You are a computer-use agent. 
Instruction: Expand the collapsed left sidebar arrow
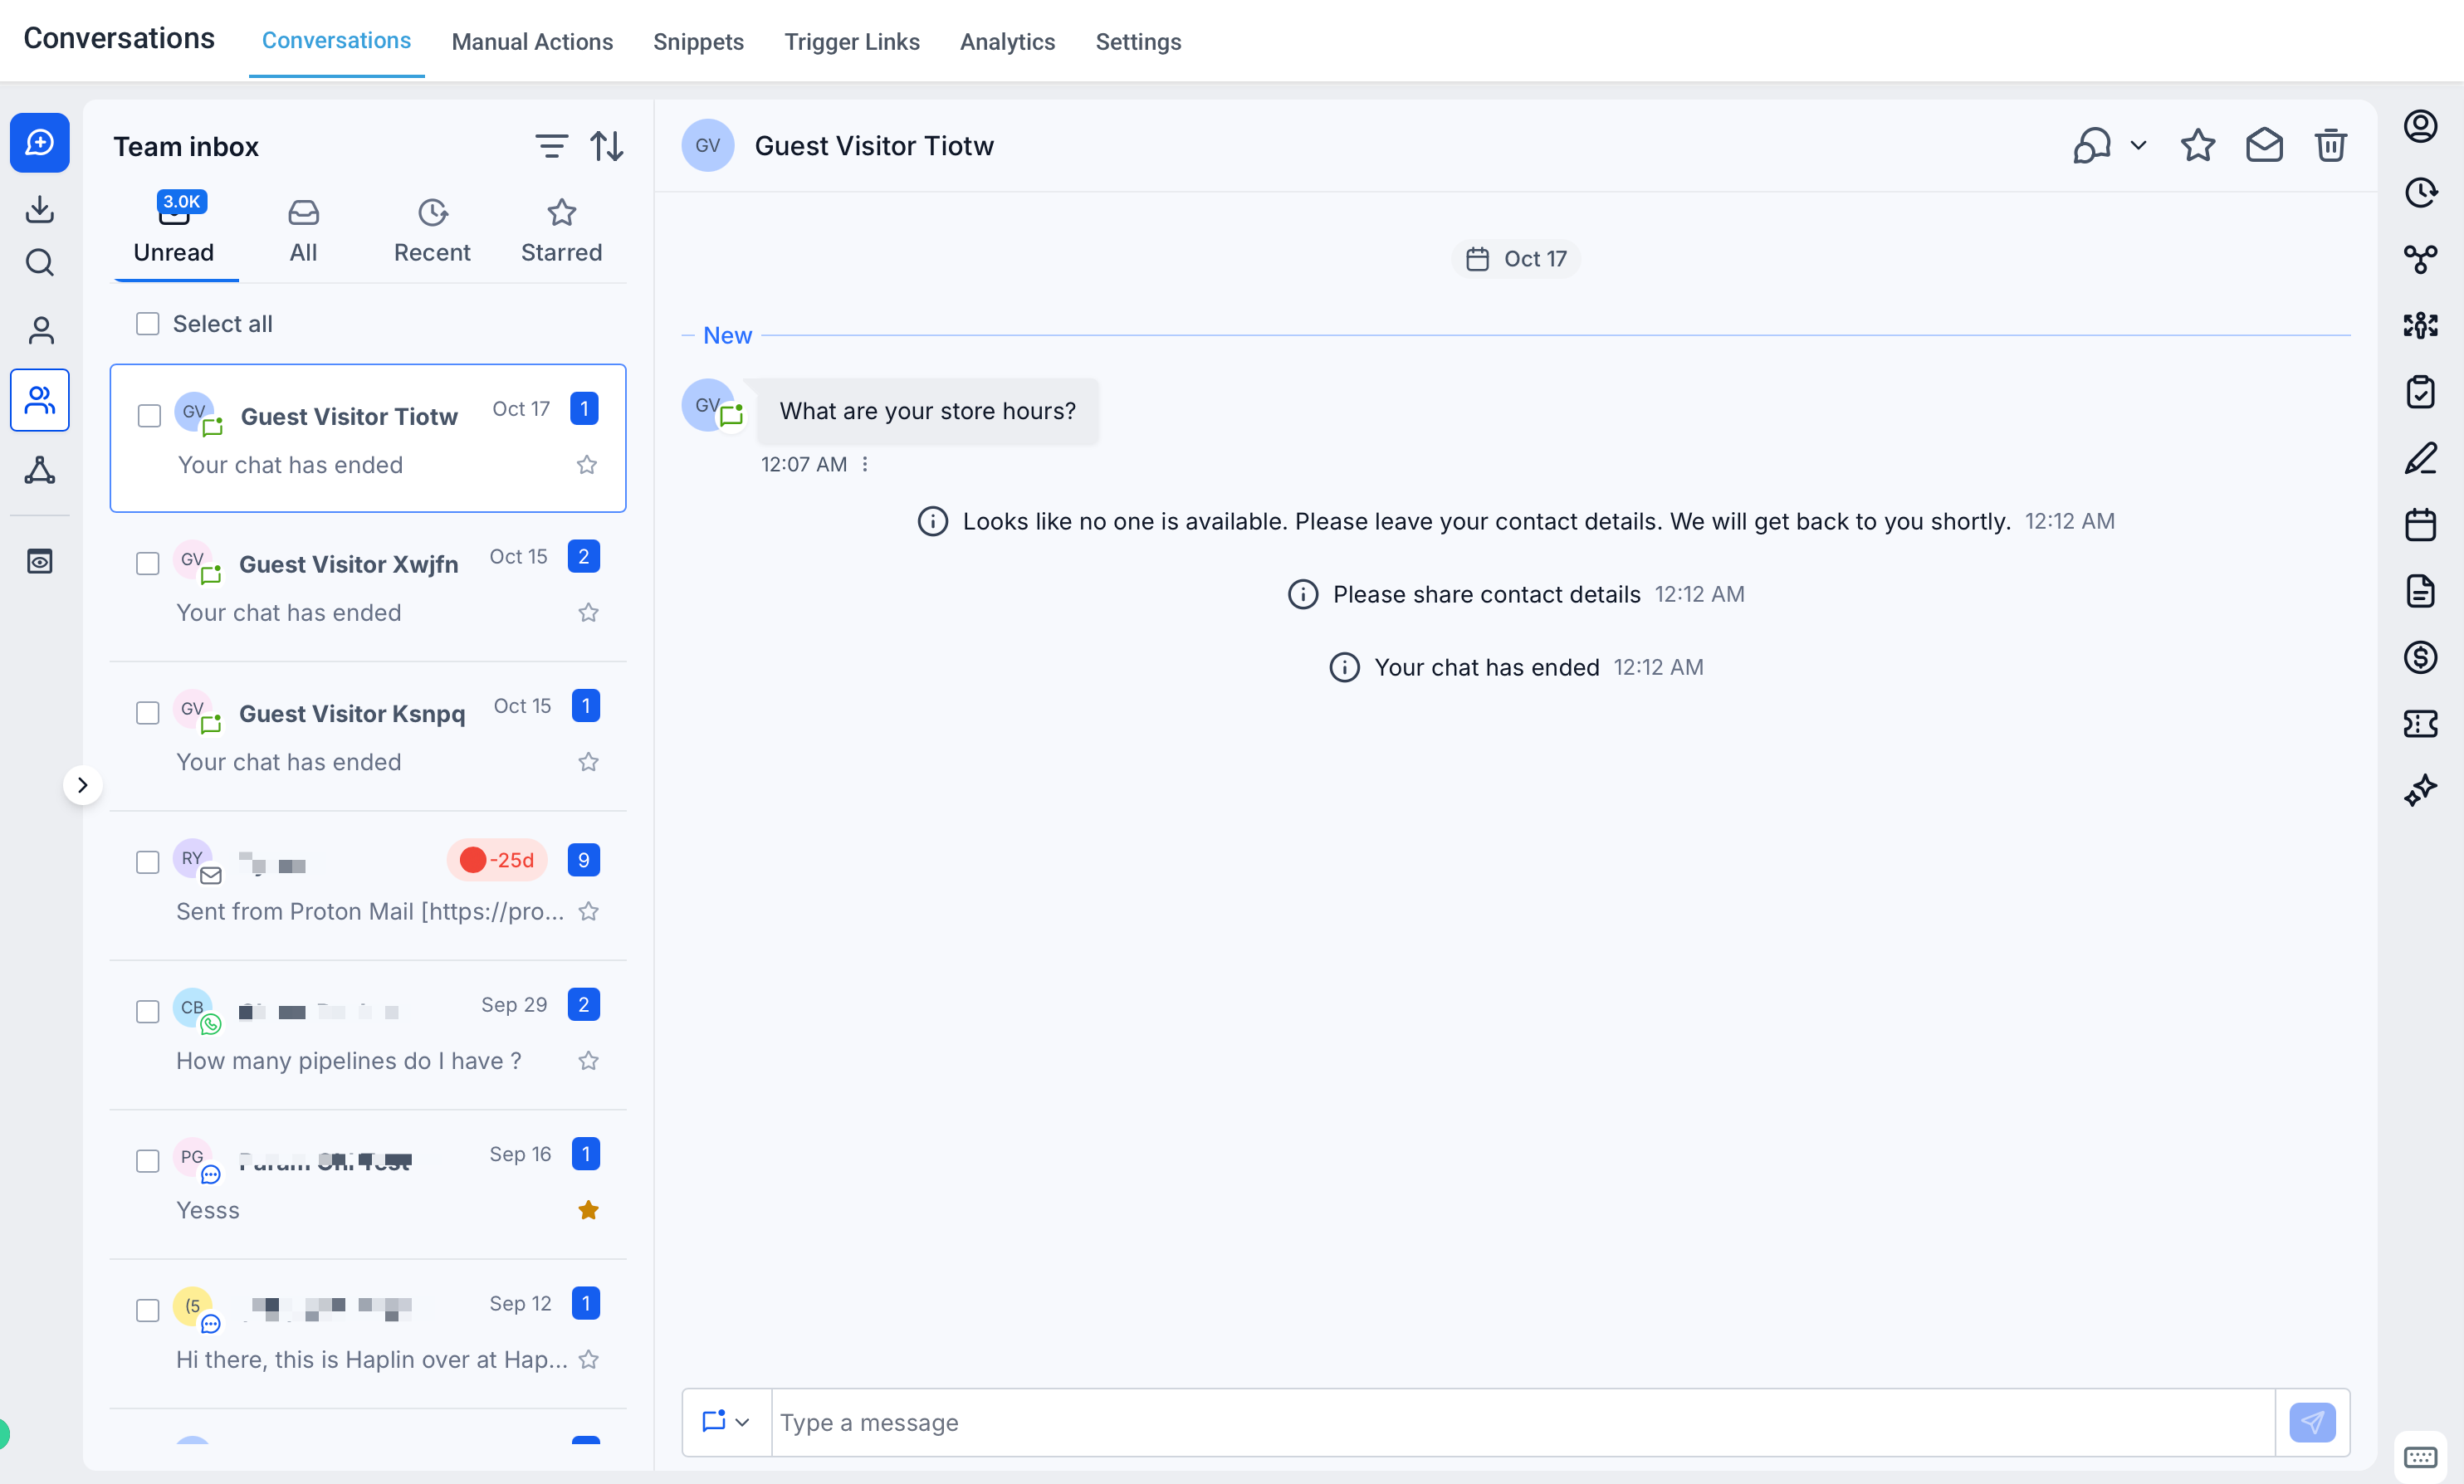point(83,785)
